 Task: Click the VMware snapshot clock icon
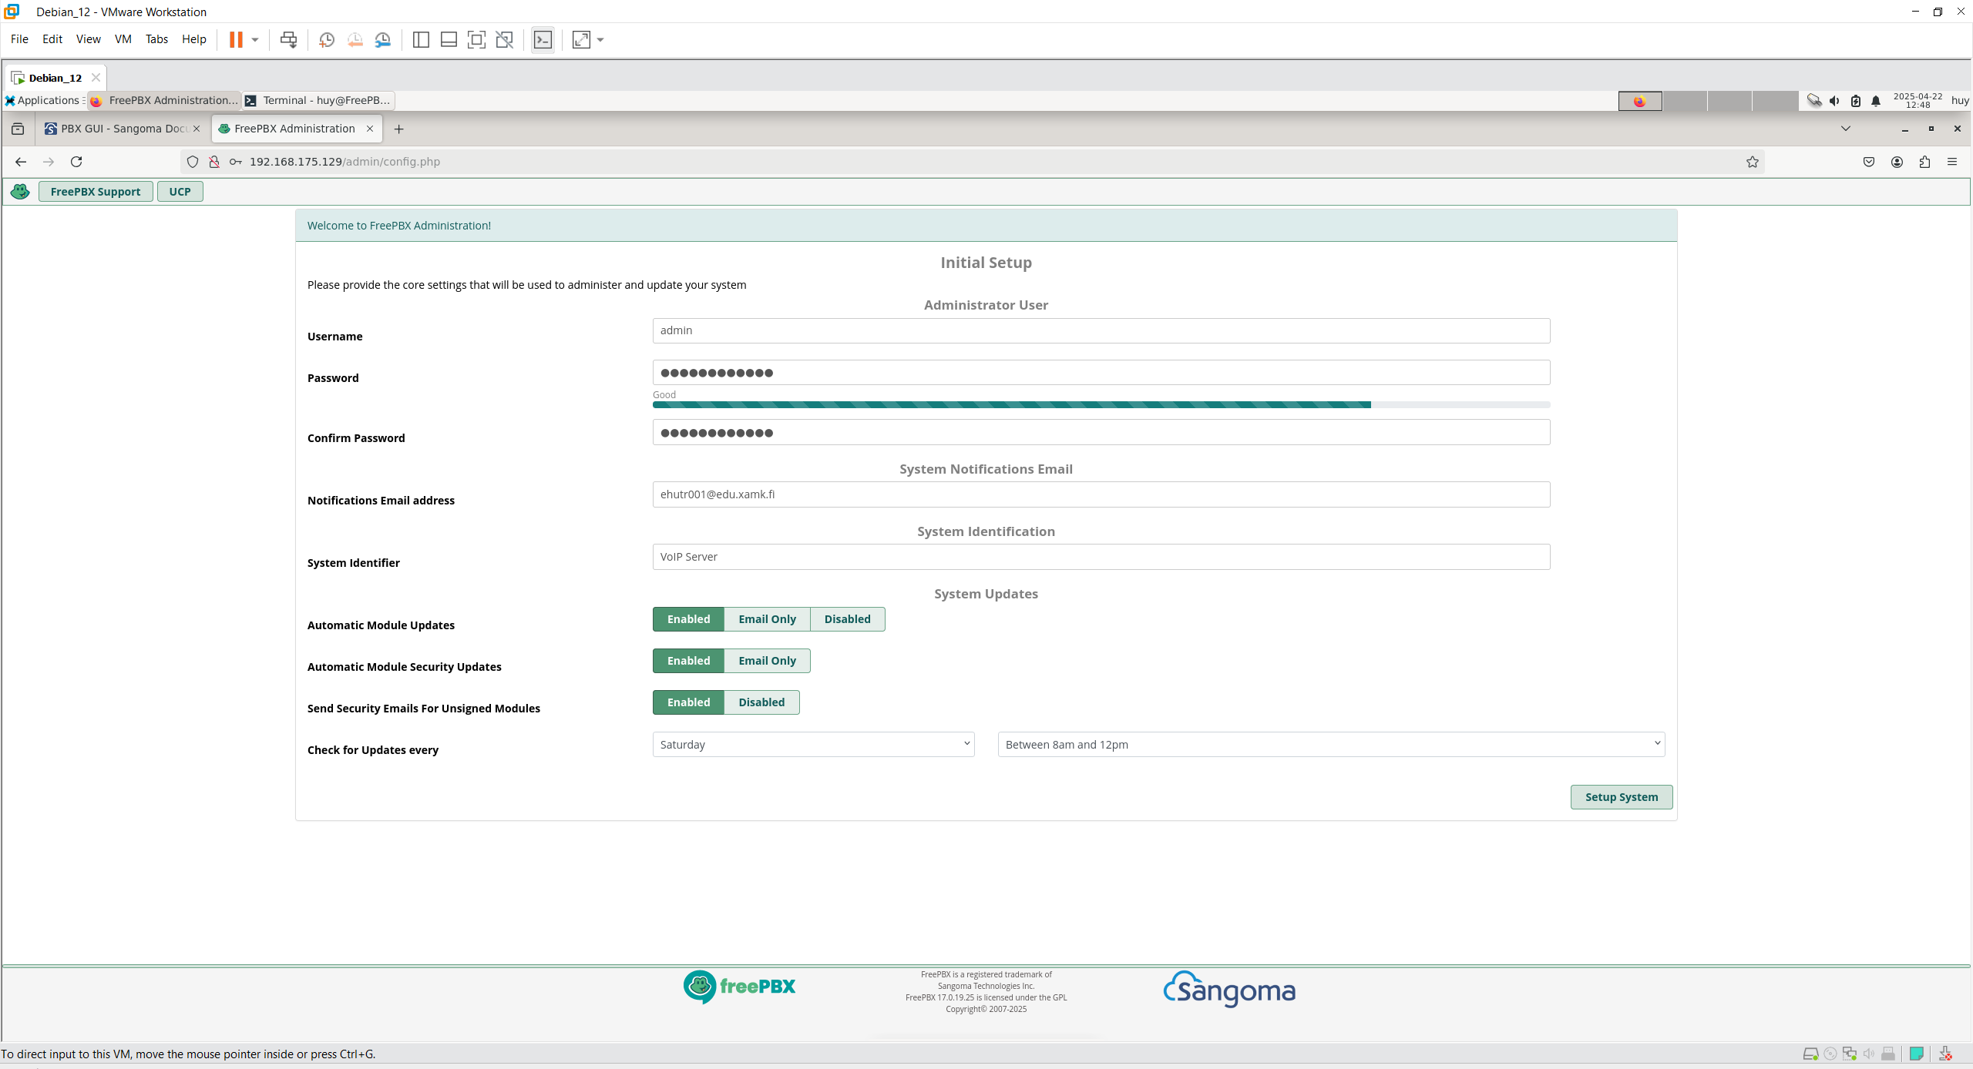(x=327, y=40)
